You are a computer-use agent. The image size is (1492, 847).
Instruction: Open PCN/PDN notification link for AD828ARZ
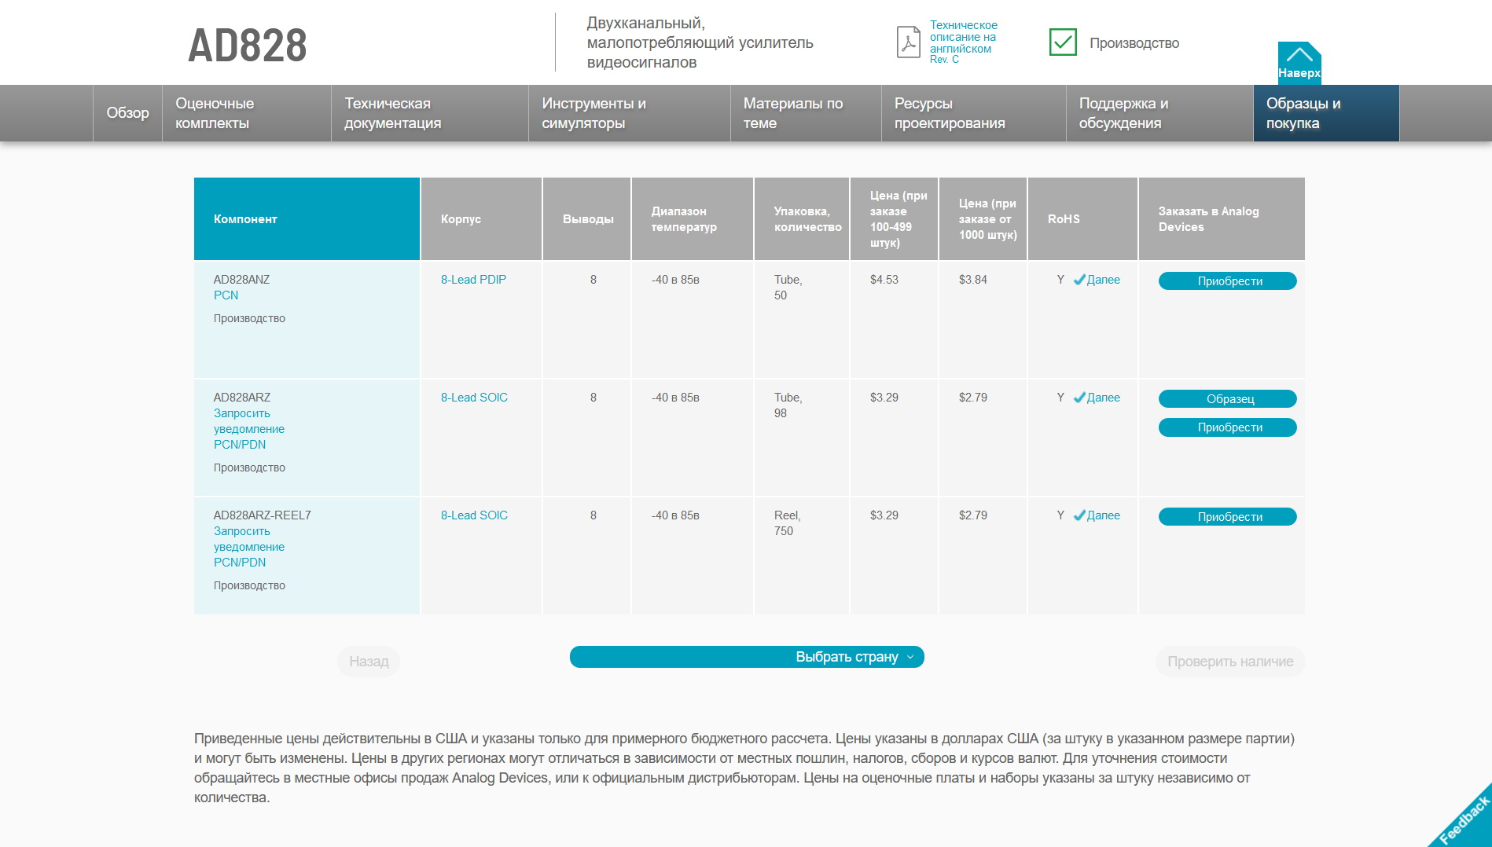pos(249,429)
